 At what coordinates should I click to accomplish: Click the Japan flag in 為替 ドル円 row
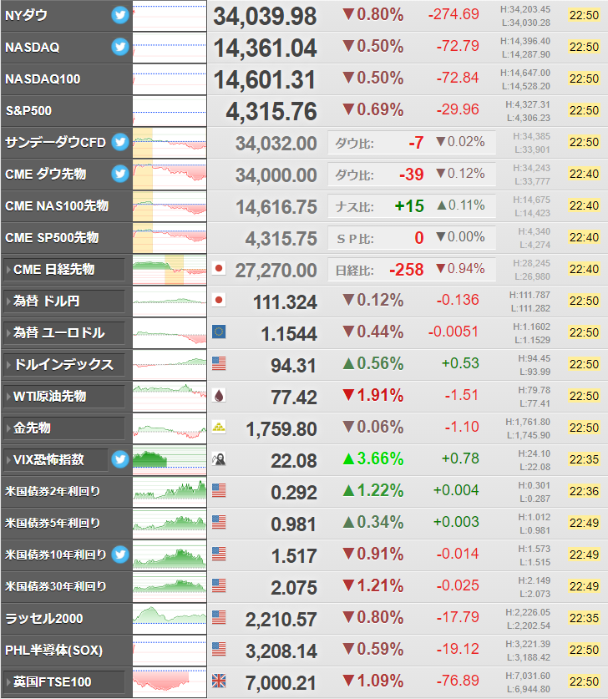tap(219, 300)
